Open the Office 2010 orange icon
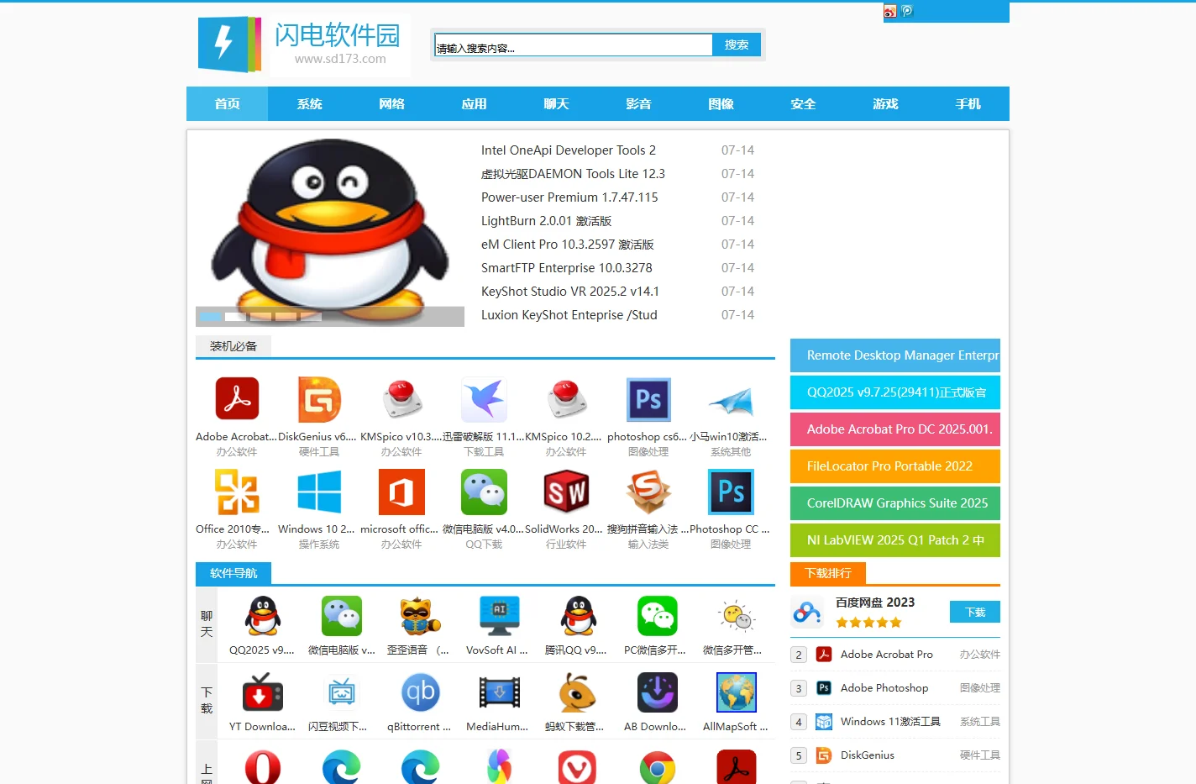This screenshot has height=784, width=1196. coord(237,492)
